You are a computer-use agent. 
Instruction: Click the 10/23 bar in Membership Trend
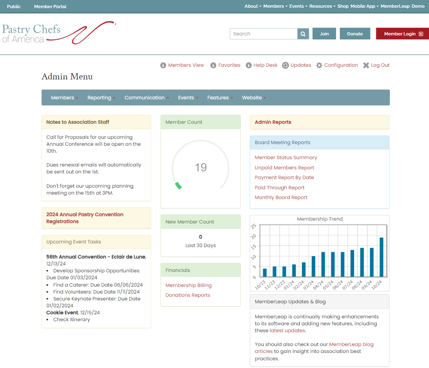(264, 273)
